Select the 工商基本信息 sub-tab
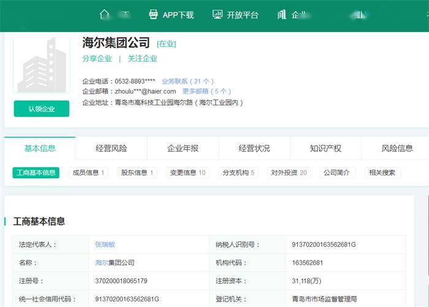This screenshot has height=307, width=429. tap(36, 173)
